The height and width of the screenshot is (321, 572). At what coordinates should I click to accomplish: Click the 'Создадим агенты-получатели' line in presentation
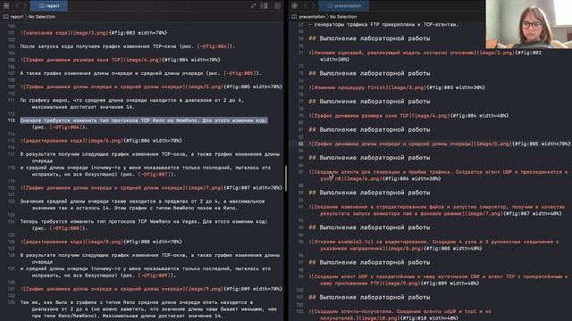click(x=400, y=315)
